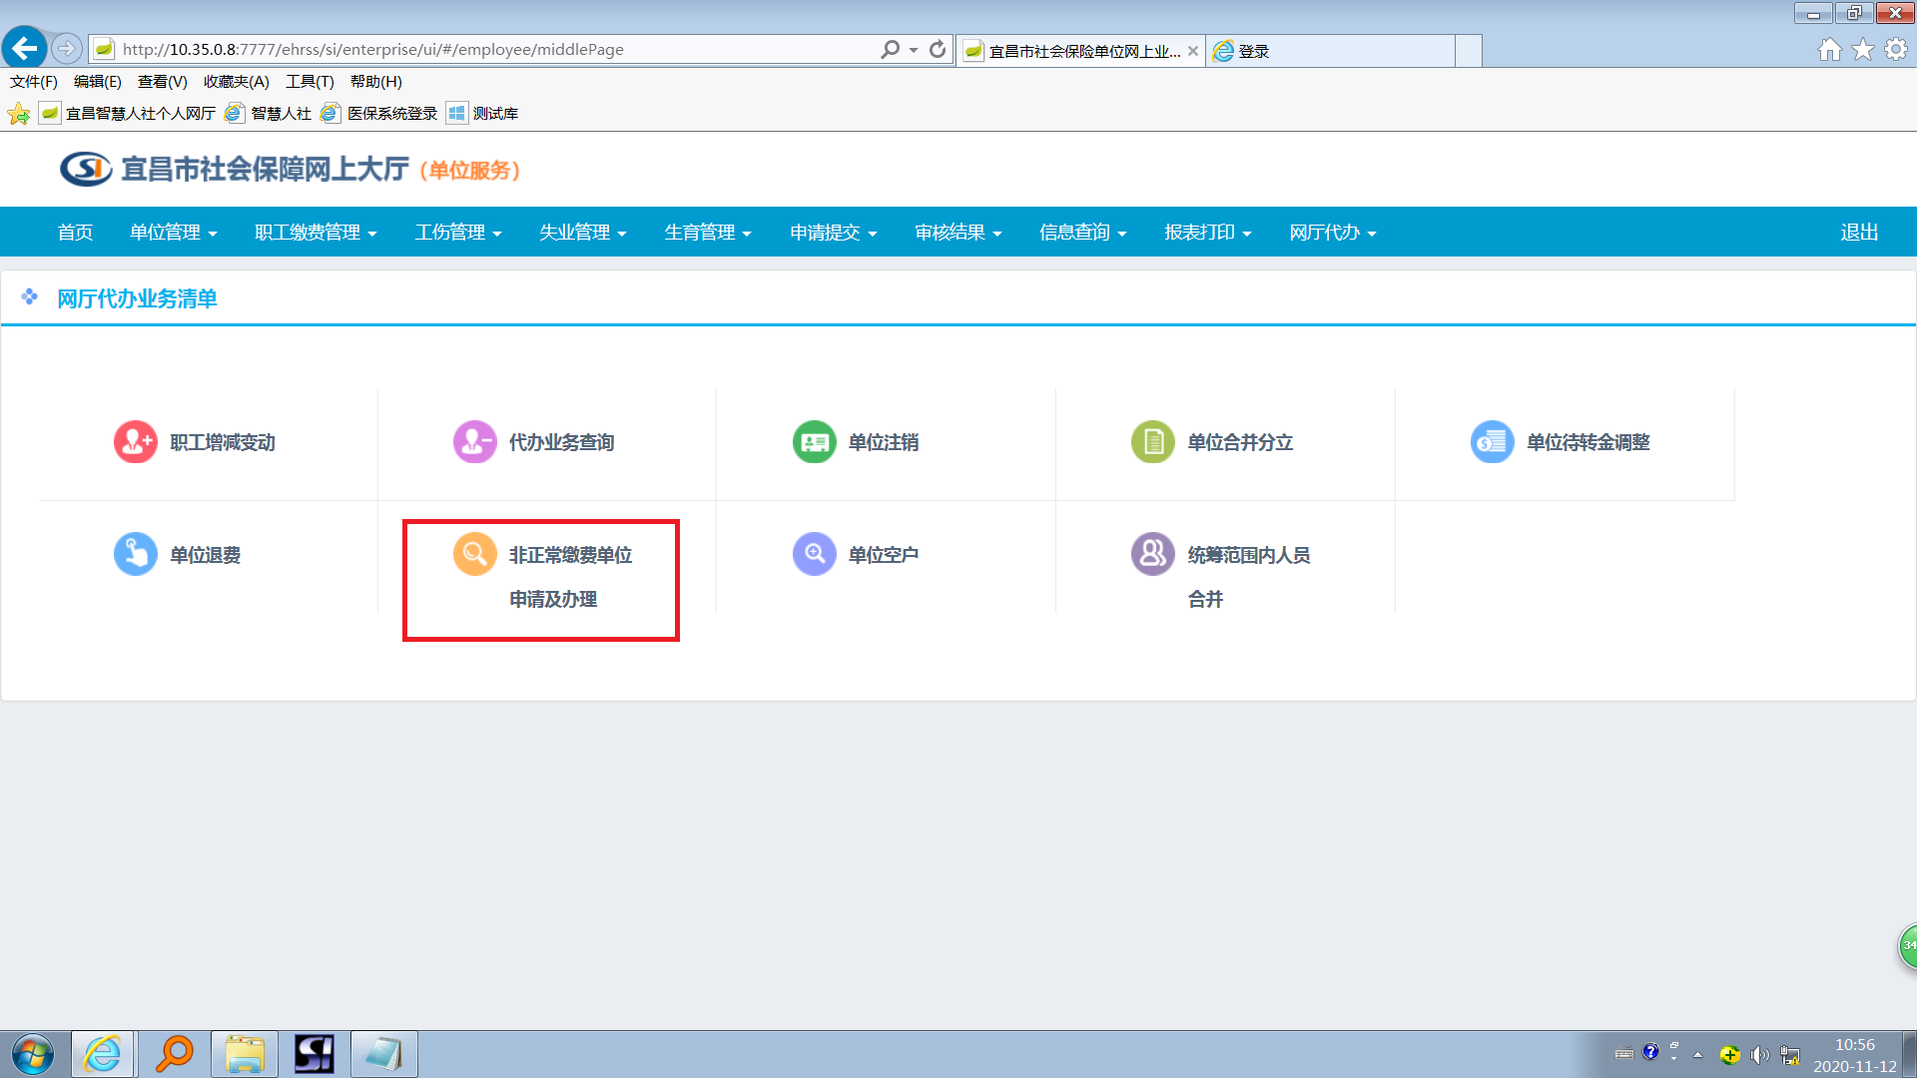The height and width of the screenshot is (1078, 1917).
Task: Open the 收藏夹(A) browser menu
Action: 236,82
